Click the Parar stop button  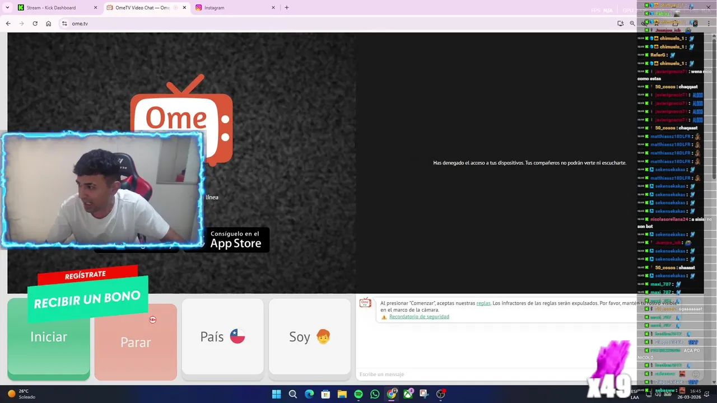click(136, 341)
